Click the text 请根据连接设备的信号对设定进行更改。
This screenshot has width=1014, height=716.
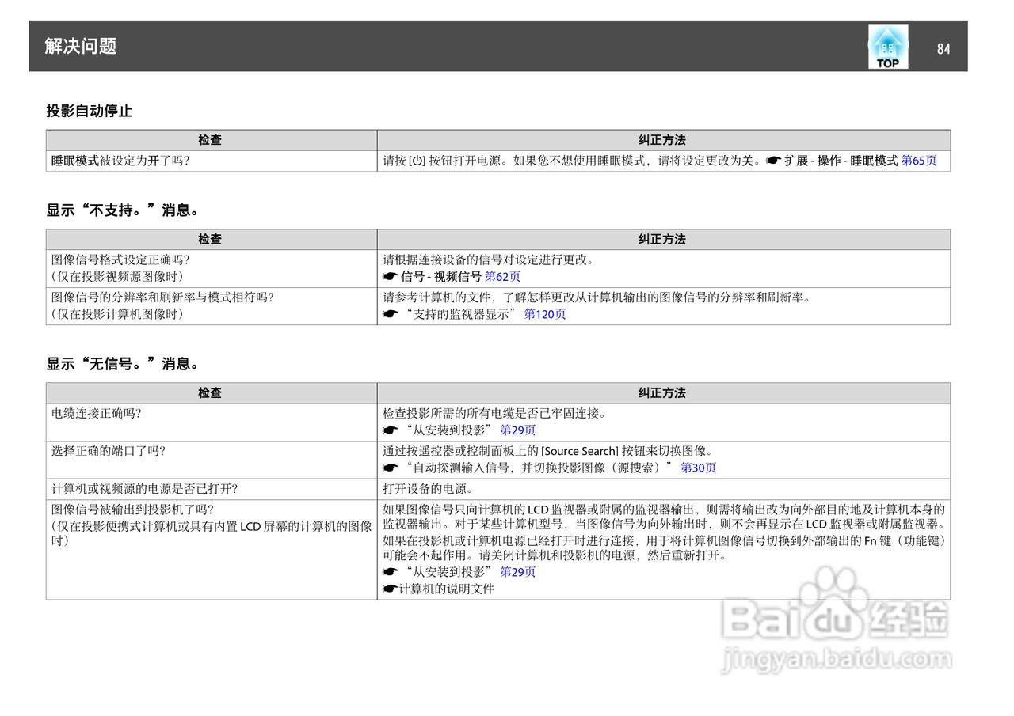click(489, 260)
